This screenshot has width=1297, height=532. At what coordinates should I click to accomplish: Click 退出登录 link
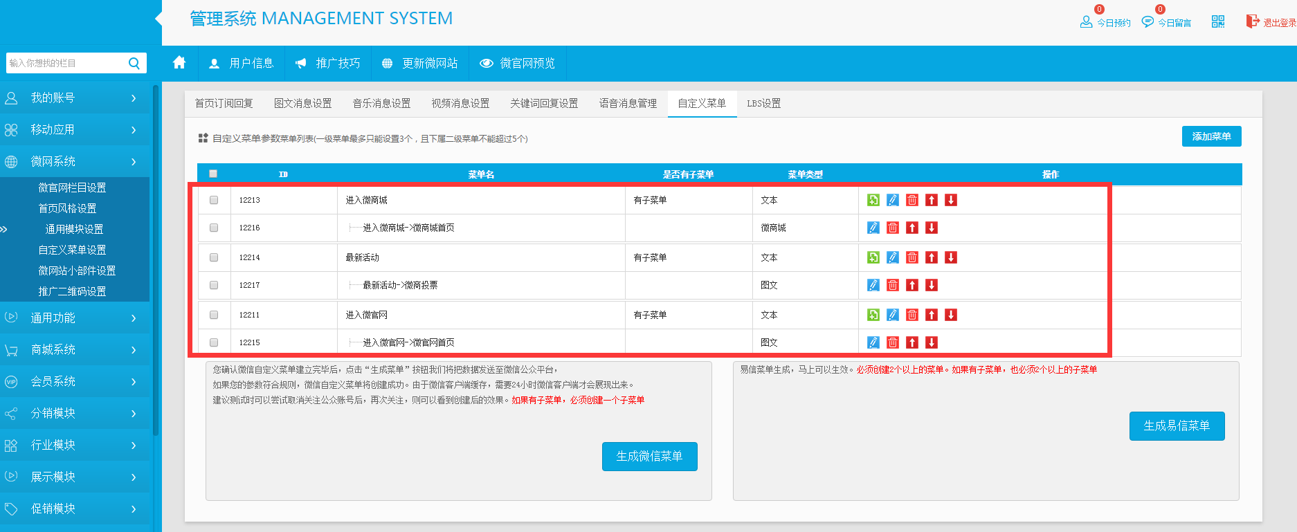[x=1271, y=22]
